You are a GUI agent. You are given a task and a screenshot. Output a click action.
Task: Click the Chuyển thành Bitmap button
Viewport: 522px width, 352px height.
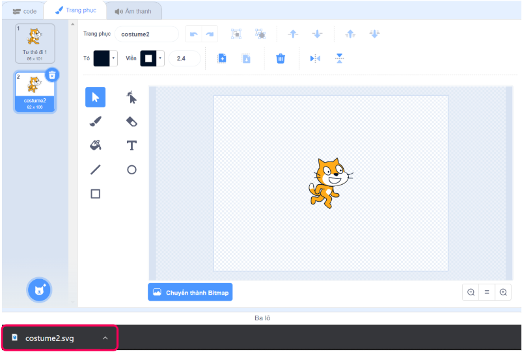[x=190, y=292]
